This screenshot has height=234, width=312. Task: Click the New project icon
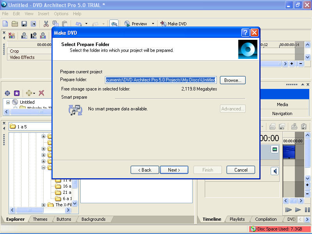(x=5, y=24)
